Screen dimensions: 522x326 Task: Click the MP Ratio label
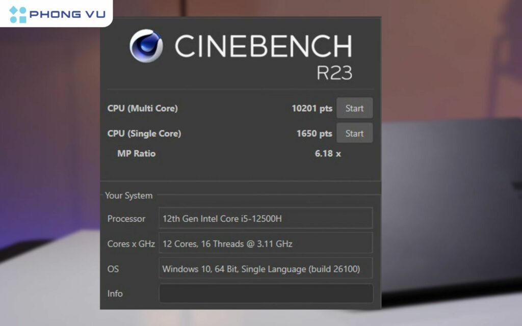click(136, 153)
